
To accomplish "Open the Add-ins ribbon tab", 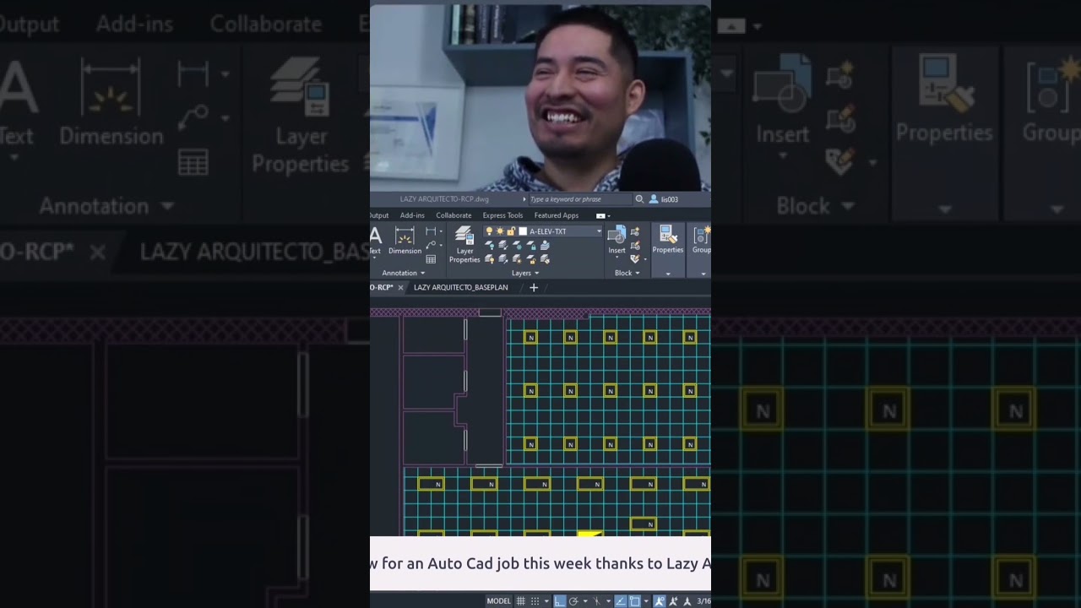I will tap(412, 215).
